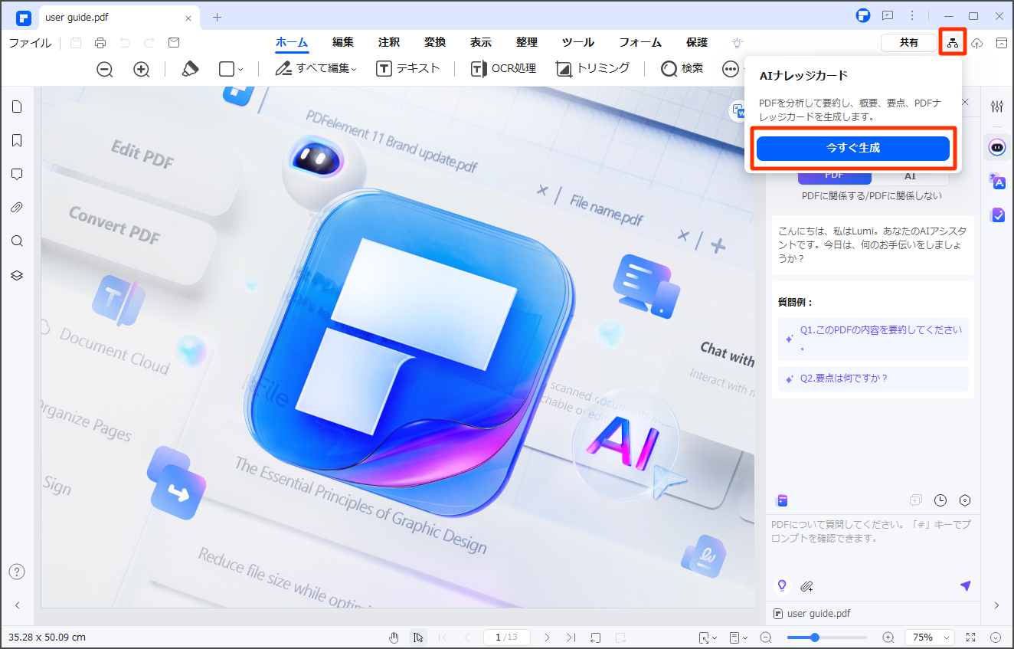Click question Q1.このPDFの内容を要約してください

coord(873,338)
